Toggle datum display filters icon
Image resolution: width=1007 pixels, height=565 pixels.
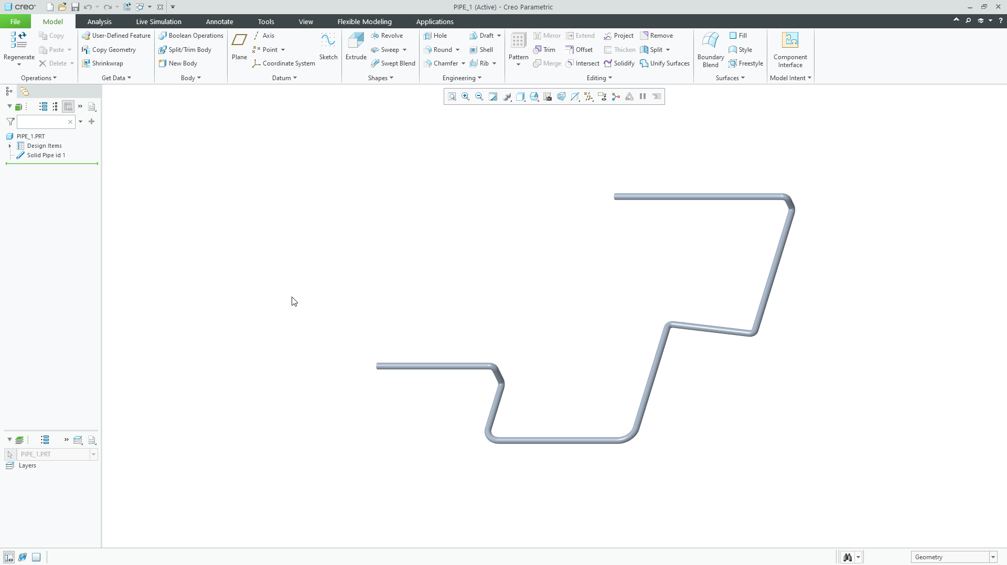click(x=588, y=96)
